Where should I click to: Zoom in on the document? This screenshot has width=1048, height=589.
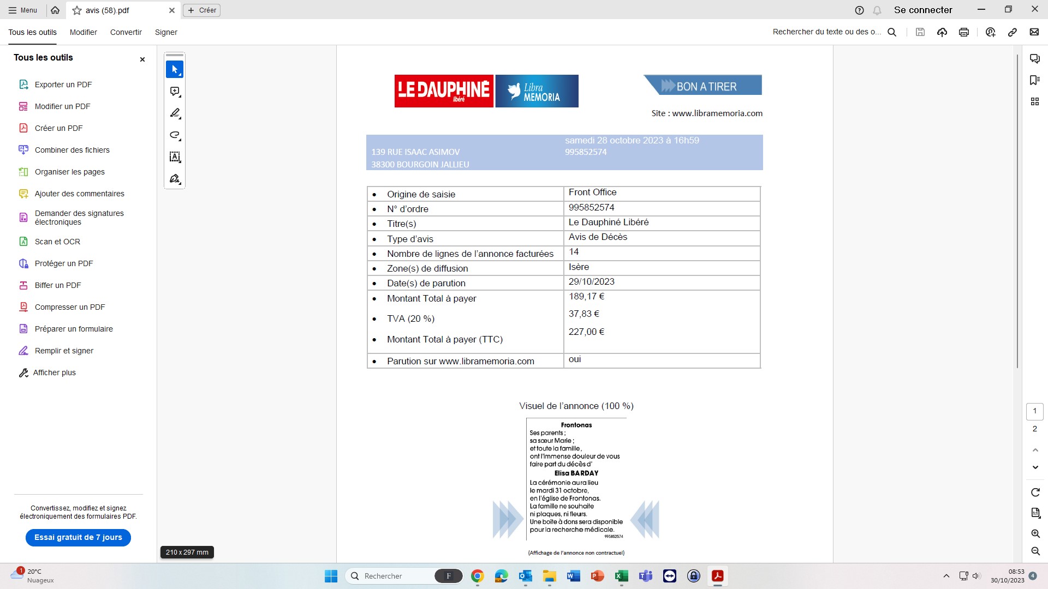(1035, 534)
